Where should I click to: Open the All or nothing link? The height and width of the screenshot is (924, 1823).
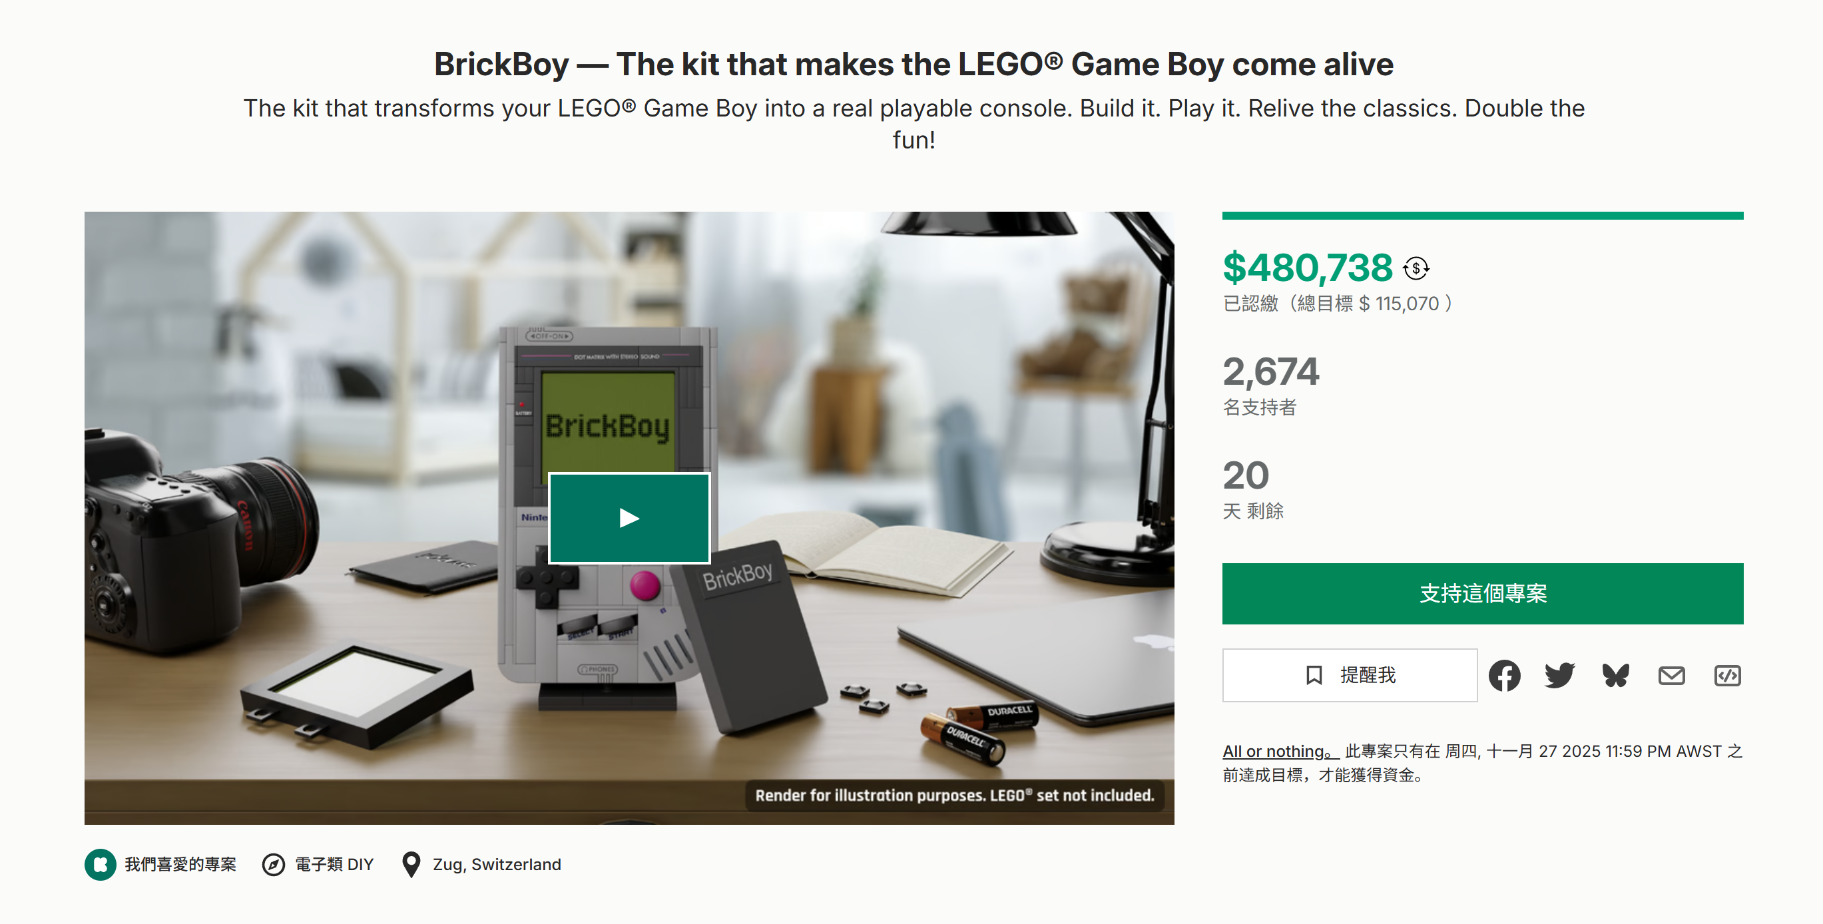pyautogui.click(x=1280, y=752)
